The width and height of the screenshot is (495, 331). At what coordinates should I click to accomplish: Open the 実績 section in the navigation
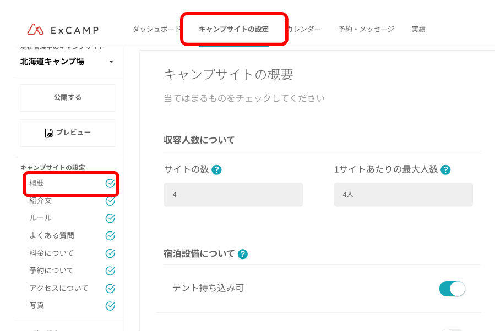tap(418, 30)
